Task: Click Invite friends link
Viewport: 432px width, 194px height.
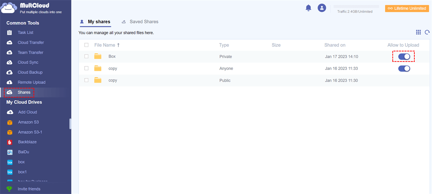Action: [29, 189]
